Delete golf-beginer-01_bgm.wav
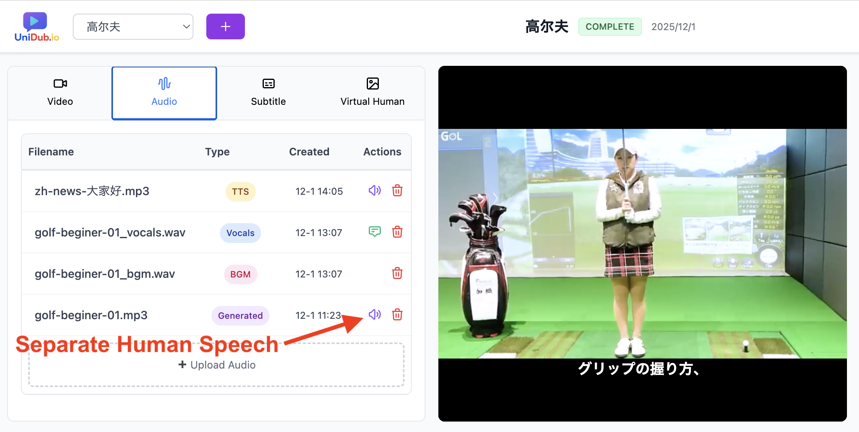Image resolution: width=859 pixels, height=432 pixels. click(x=397, y=273)
